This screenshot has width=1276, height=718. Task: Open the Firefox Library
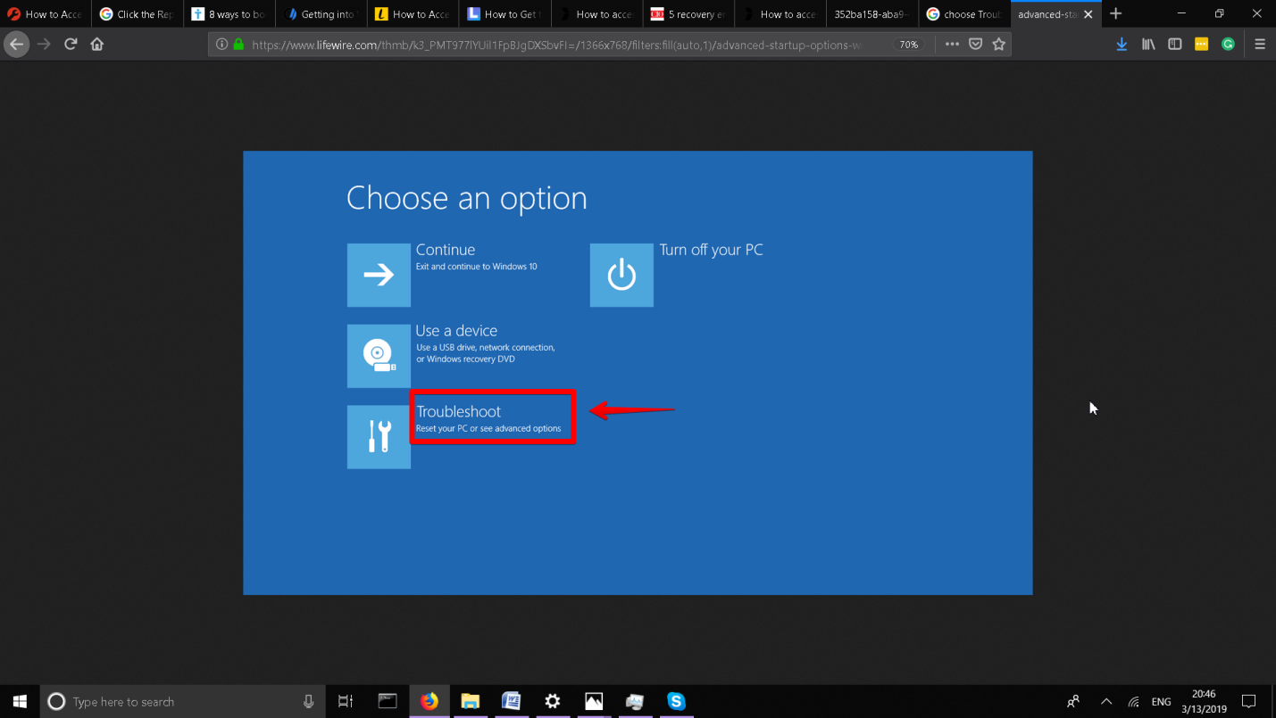pyautogui.click(x=1148, y=44)
